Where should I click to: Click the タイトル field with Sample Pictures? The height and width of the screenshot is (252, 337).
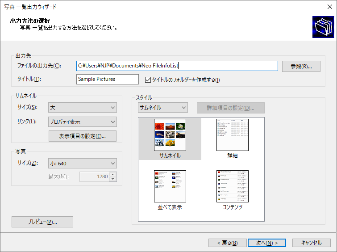[108, 79]
